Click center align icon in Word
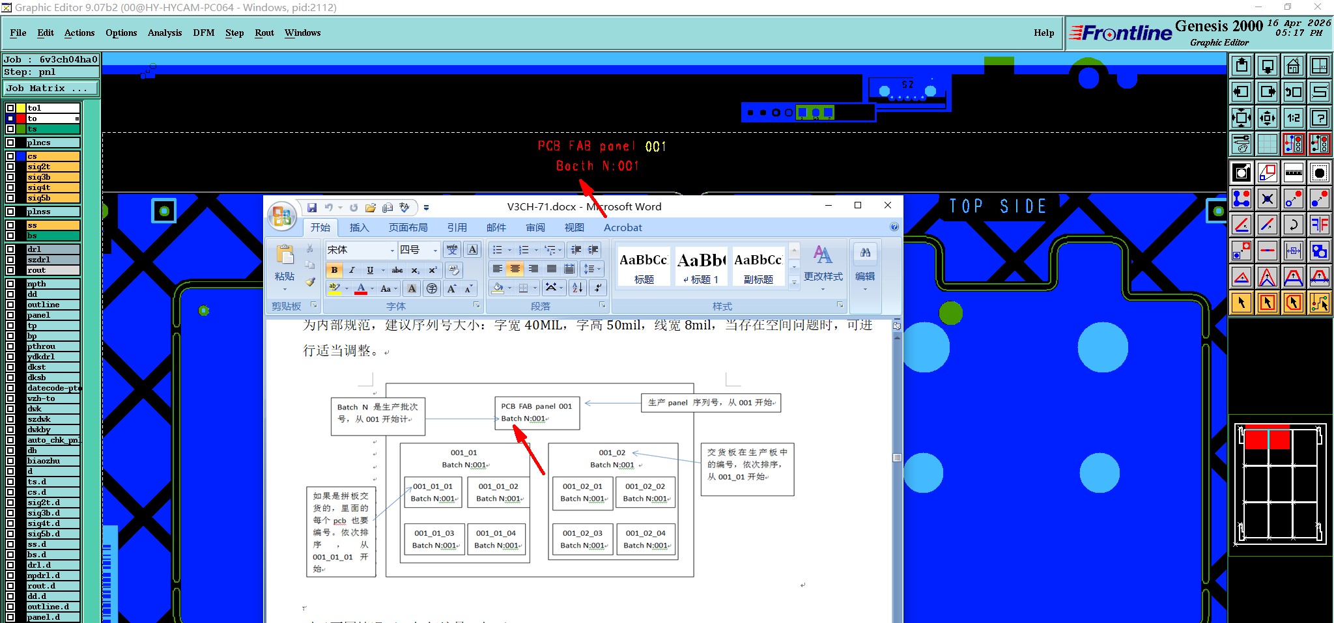 point(515,269)
